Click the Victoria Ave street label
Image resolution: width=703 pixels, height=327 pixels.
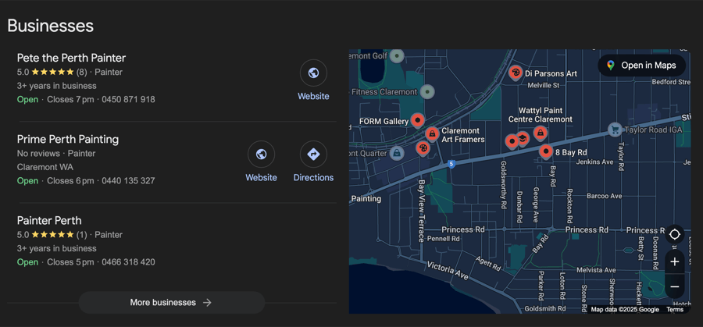[448, 271]
